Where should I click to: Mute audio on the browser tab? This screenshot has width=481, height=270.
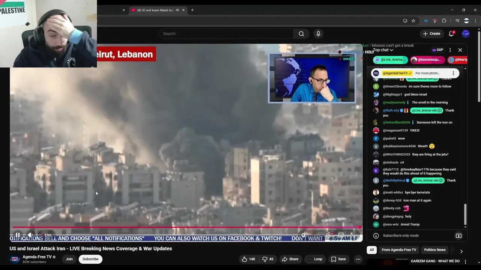click(x=177, y=10)
